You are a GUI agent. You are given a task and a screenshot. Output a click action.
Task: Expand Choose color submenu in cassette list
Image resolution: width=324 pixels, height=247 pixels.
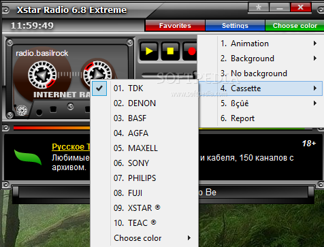144,238
